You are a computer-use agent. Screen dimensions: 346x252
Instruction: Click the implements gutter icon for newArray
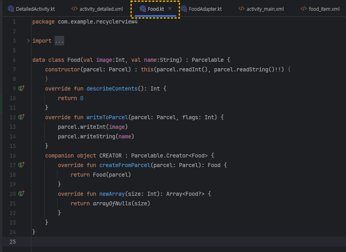click(x=21, y=193)
